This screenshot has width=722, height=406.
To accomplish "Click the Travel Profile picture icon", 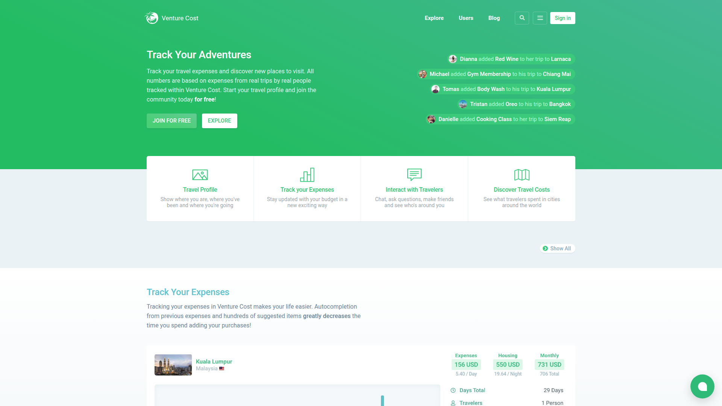I will (x=200, y=175).
